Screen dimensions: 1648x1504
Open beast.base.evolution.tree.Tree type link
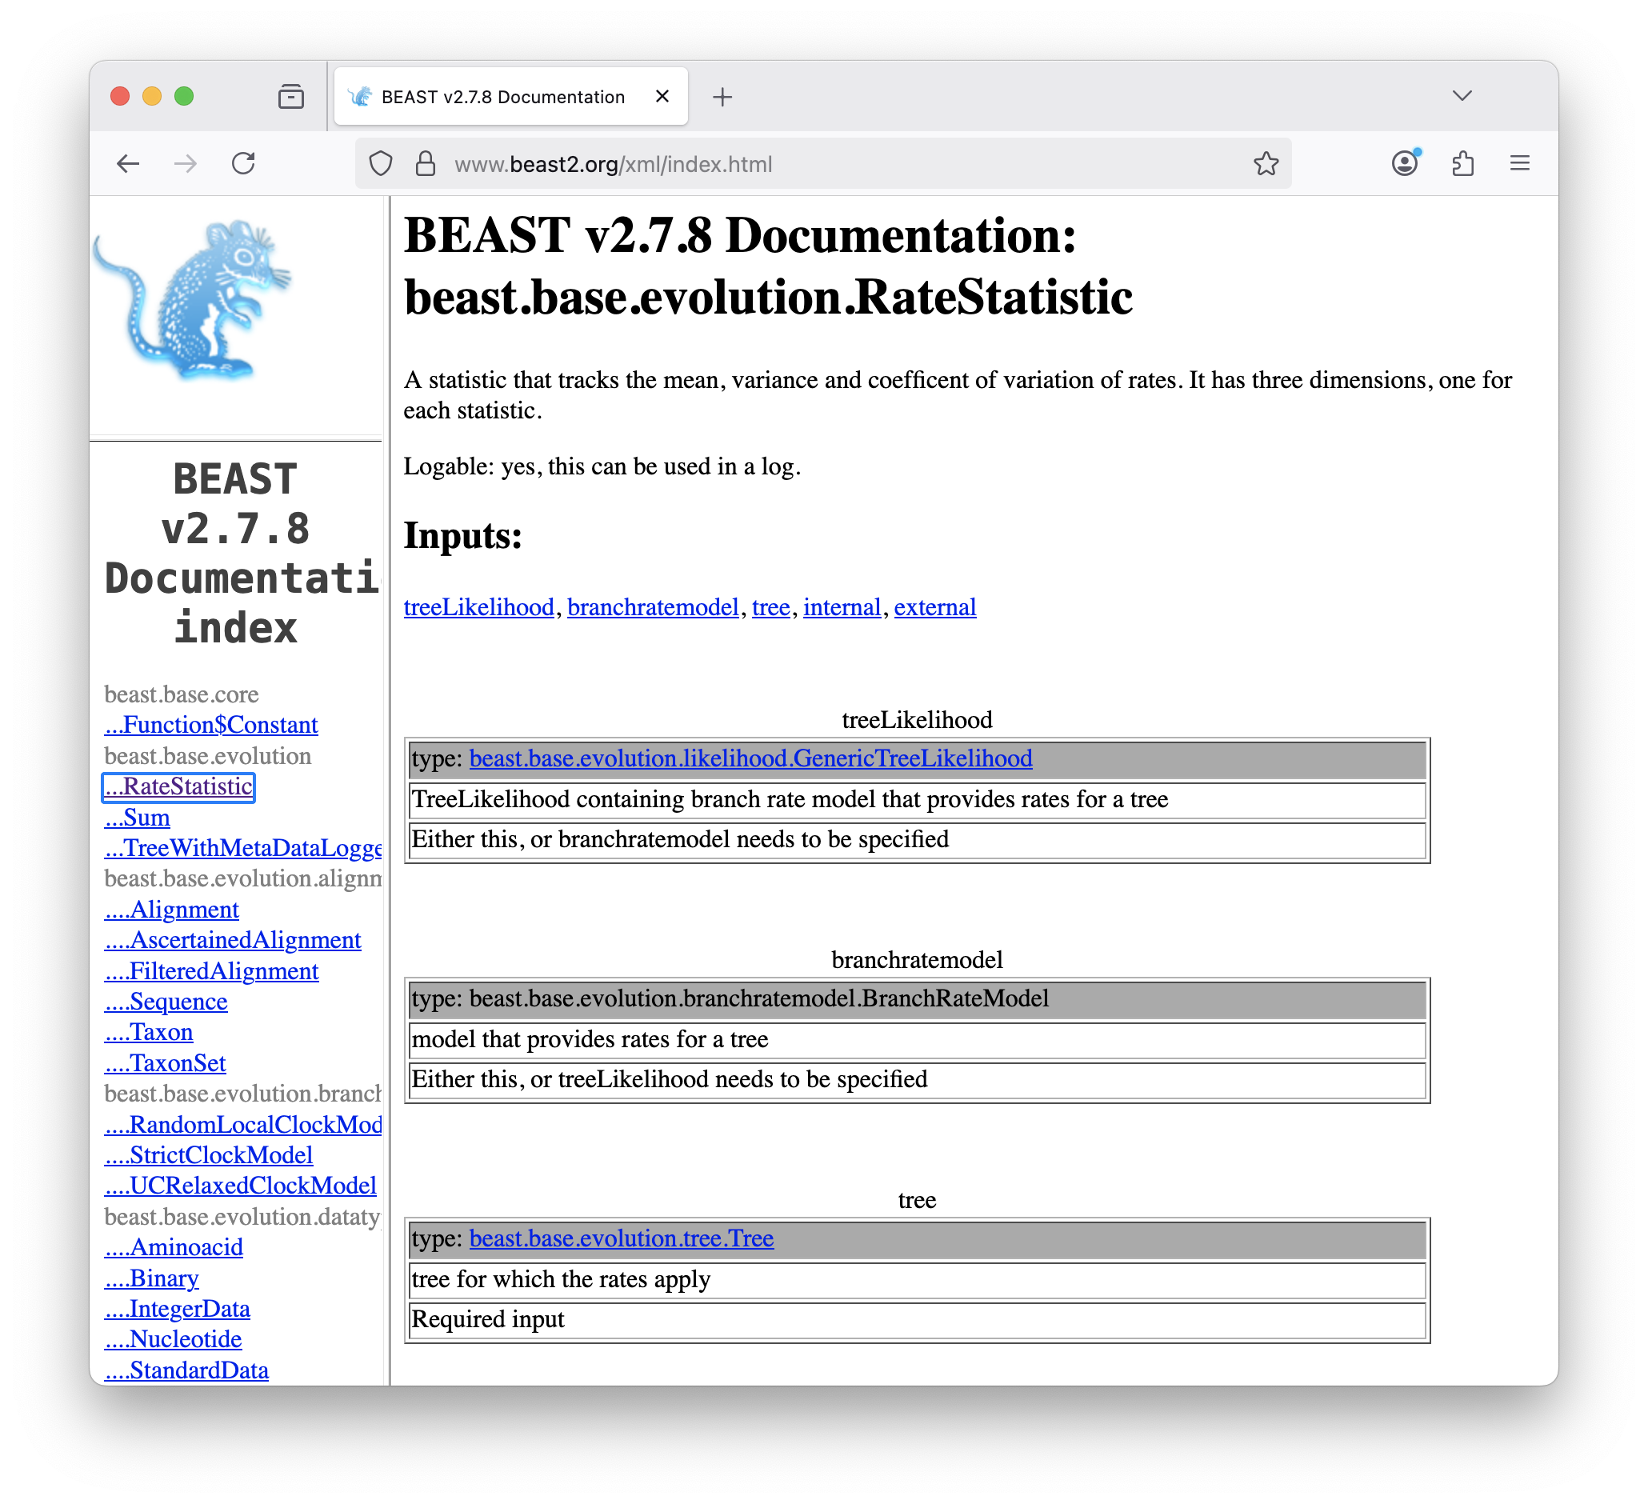pos(622,1238)
